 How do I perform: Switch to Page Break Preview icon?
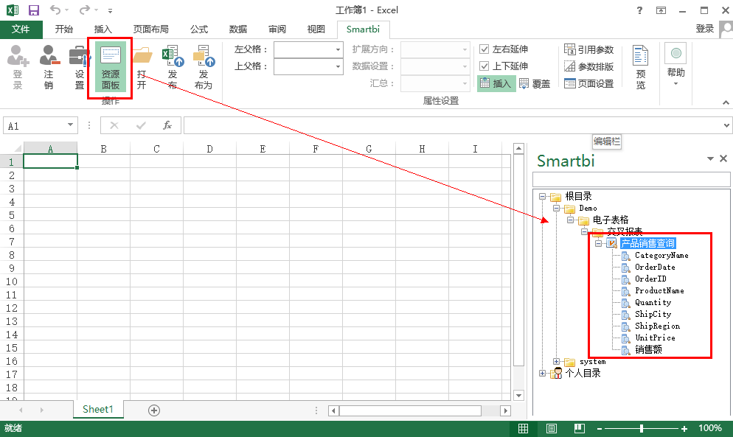pos(580,428)
